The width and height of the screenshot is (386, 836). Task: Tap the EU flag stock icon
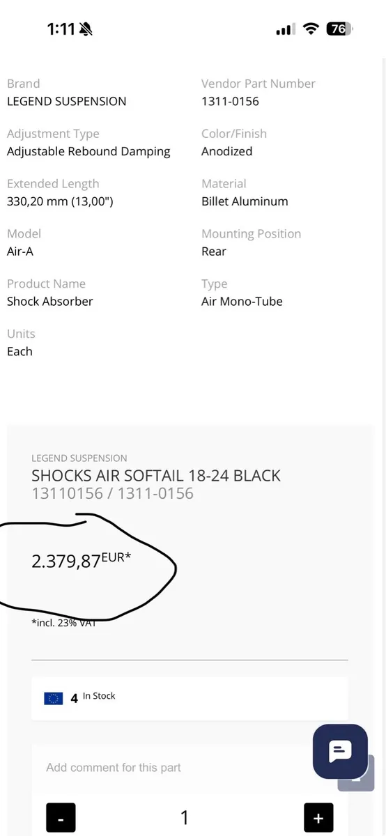[x=54, y=698]
